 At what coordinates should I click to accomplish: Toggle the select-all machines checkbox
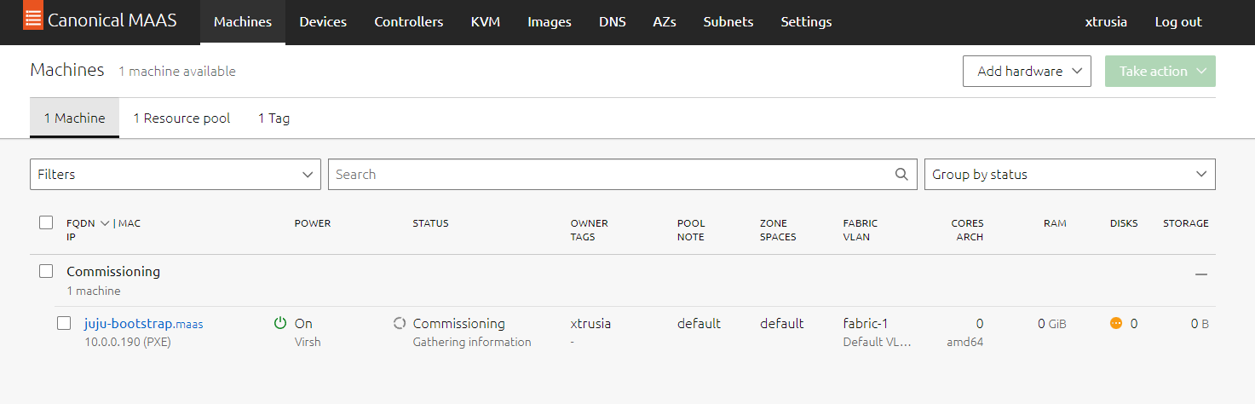coord(46,222)
